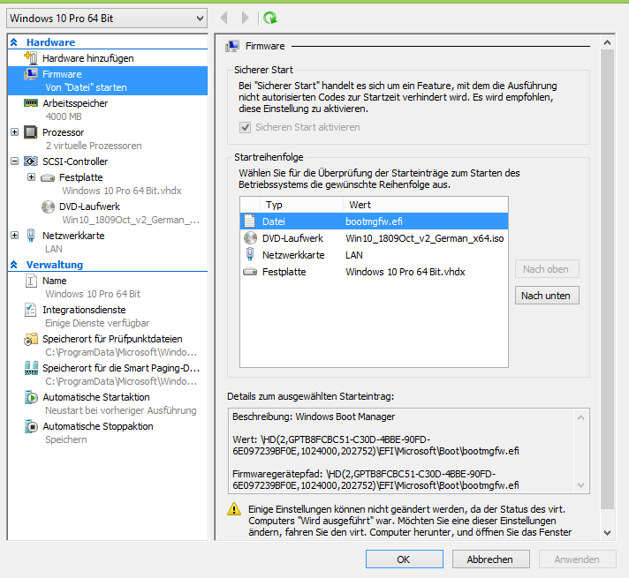Click main panel scrollbar up arrow
The image size is (629, 578).
tap(607, 42)
